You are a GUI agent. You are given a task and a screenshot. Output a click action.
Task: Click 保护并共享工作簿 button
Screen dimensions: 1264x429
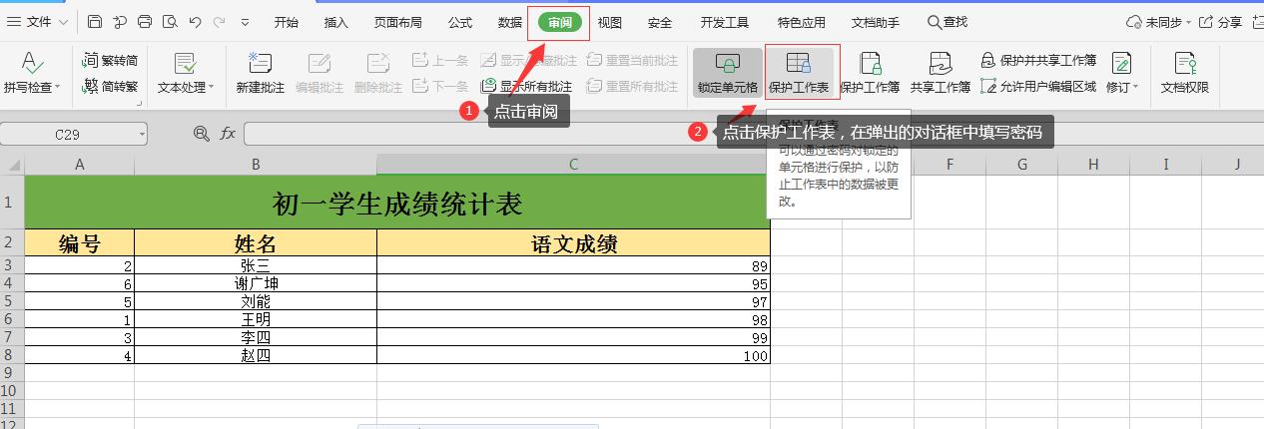click(1038, 61)
